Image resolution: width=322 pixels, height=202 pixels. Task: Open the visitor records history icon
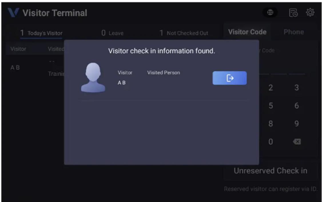[293, 13]
